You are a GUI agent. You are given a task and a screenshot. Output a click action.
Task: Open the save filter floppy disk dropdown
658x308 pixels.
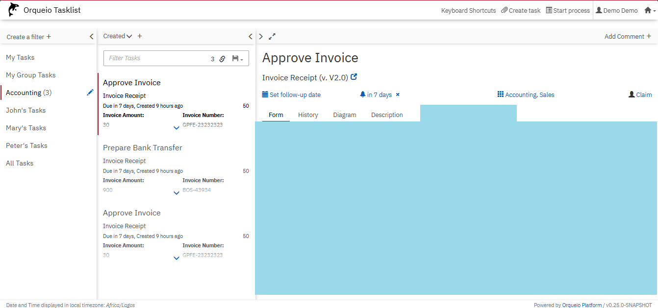237,59
